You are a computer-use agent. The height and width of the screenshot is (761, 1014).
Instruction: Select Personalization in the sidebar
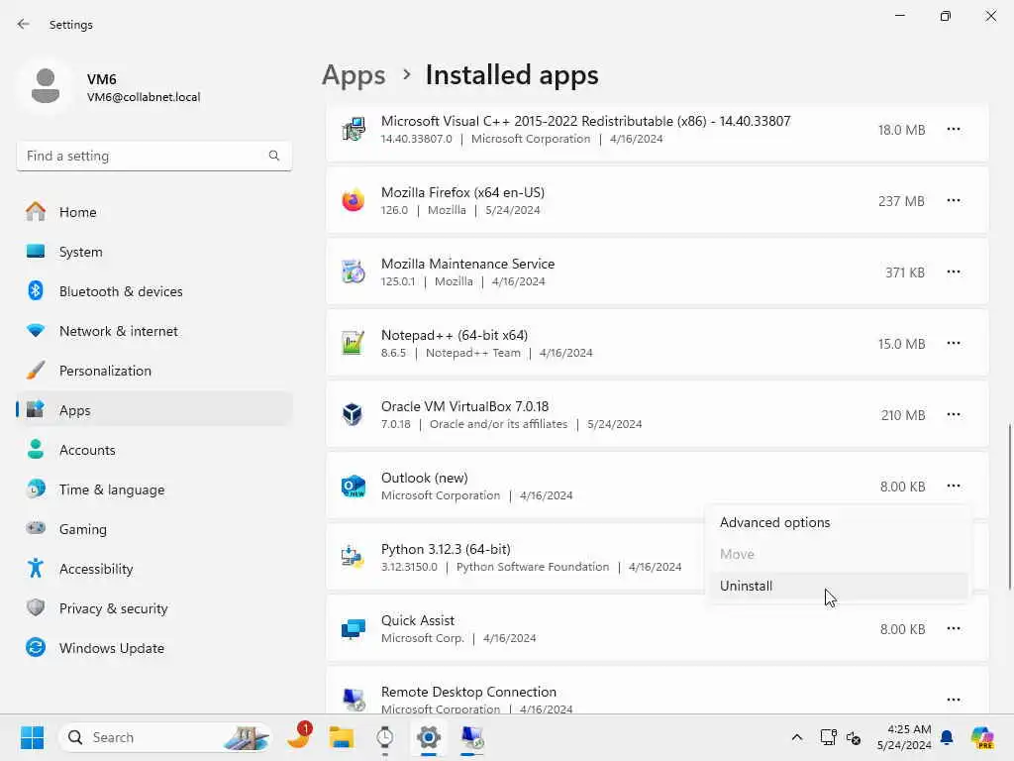tap(153, 371)
